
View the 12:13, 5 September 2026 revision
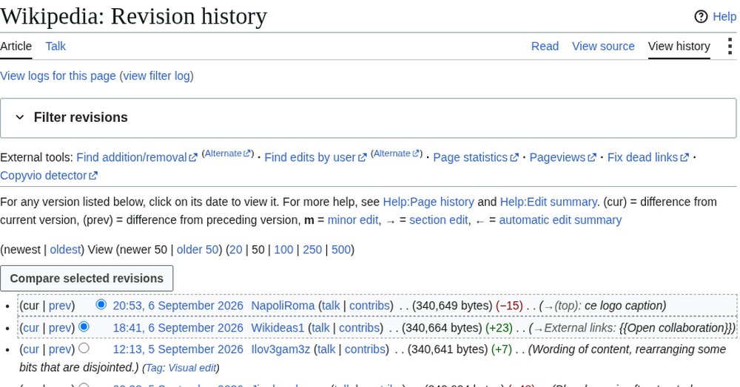(178, 349)
